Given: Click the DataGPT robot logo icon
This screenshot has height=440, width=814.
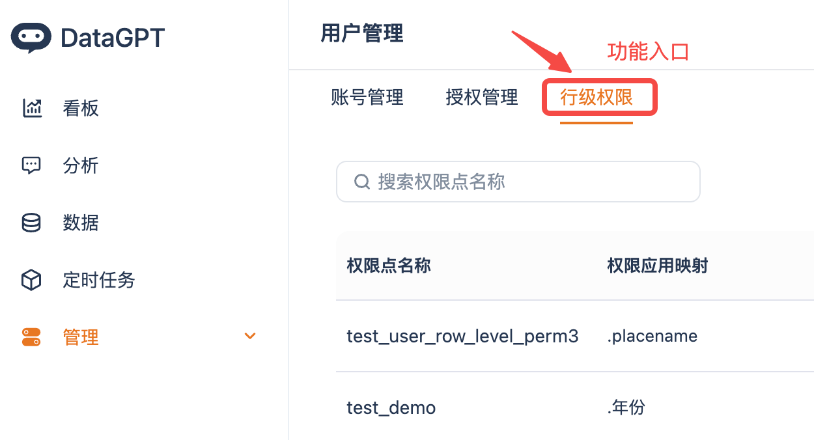Looking at the screenshot, I should [x=31, y=38].
